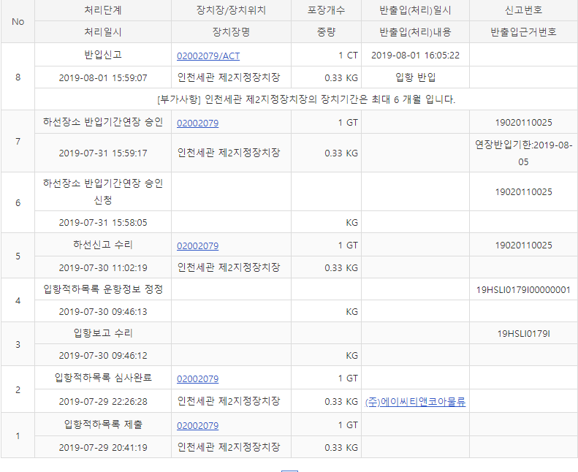Select the 신고번호 column header
Image resolution: width=578 pixels, height=472 pixels.
click(x=523, y=11)
